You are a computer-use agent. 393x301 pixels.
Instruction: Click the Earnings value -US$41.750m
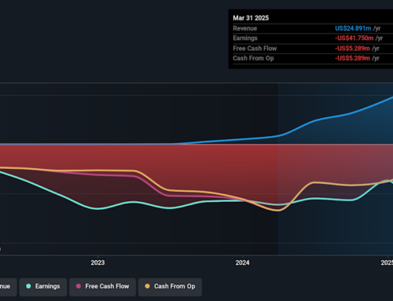coord(354,39)
